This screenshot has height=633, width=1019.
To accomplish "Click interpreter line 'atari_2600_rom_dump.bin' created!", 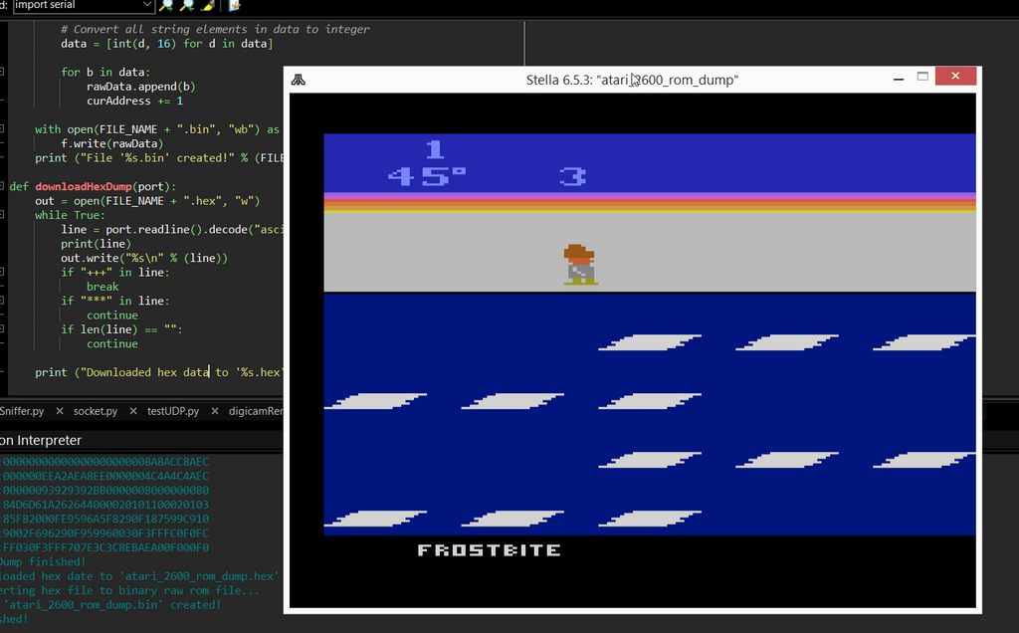I will (111, 604).
